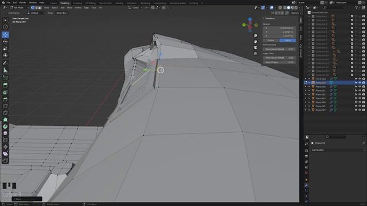Toggle X-ray display in viewport header
367x206 pixels.
[280, 7]
